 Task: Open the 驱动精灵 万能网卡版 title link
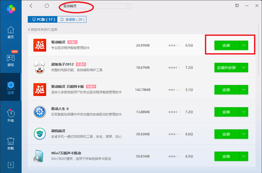68,86
